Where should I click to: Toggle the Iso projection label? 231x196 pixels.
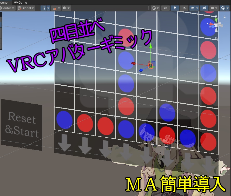pyautogui.click(x=215, y=38)
